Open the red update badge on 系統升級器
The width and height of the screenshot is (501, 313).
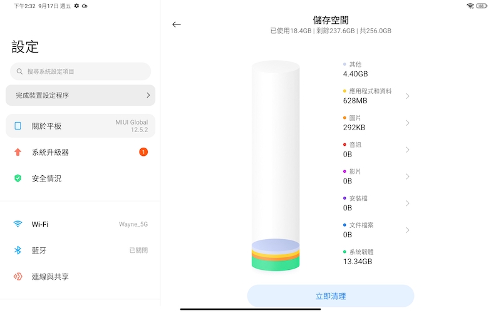(x=143, y=152)
